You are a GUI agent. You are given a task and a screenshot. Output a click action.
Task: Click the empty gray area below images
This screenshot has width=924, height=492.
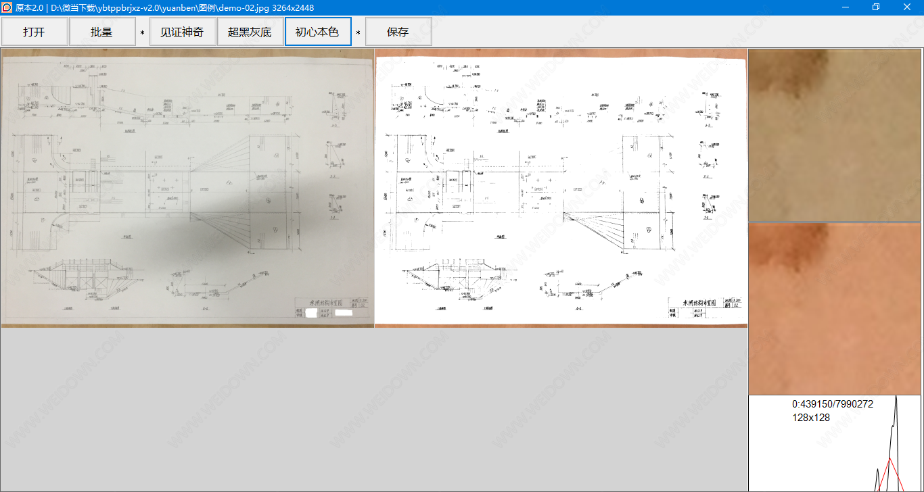click(x=373, y=410)
